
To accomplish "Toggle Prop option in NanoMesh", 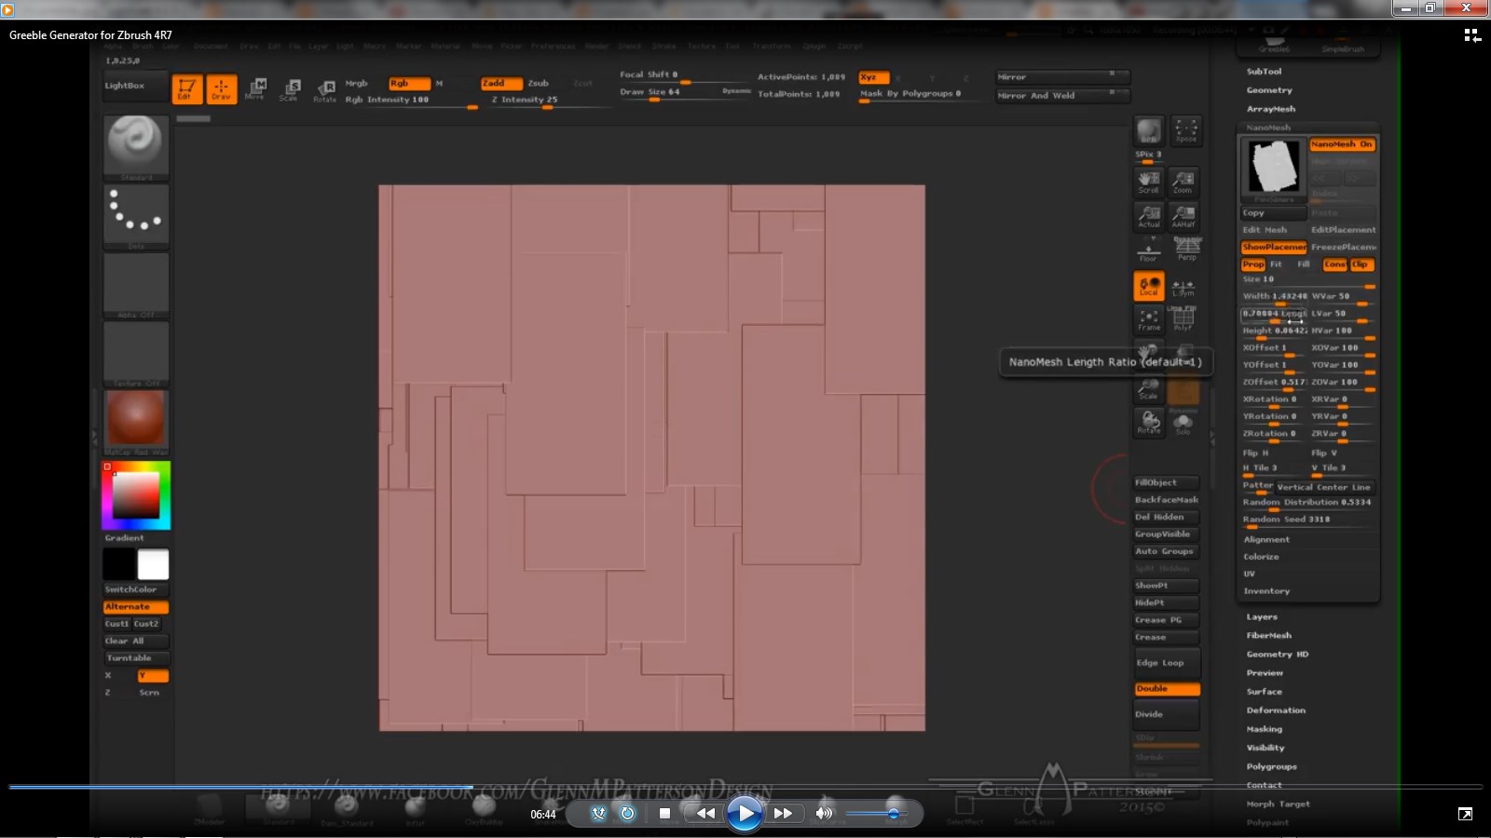I will (1252, 264).
